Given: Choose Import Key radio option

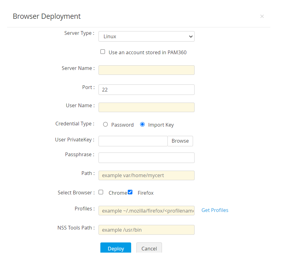Looking at the screenshot, I should [x=142, y=124].
